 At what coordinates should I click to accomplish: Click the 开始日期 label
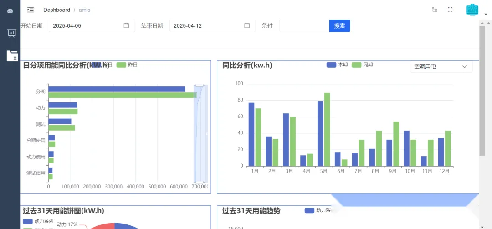pyautogui.click(x=31, y=26)
